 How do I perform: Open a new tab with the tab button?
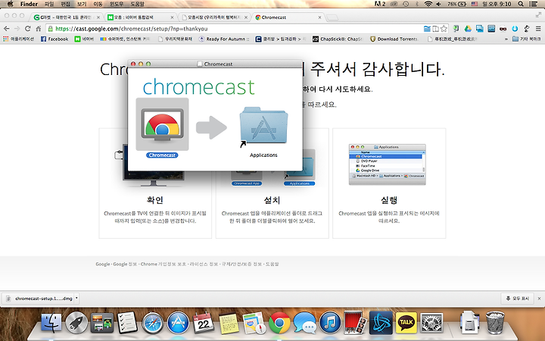332,17
